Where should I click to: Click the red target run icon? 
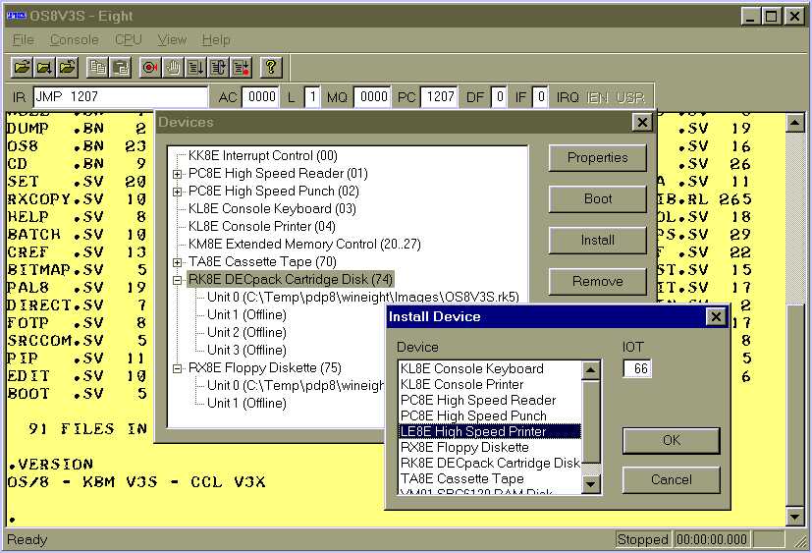[x=150, y=68]
